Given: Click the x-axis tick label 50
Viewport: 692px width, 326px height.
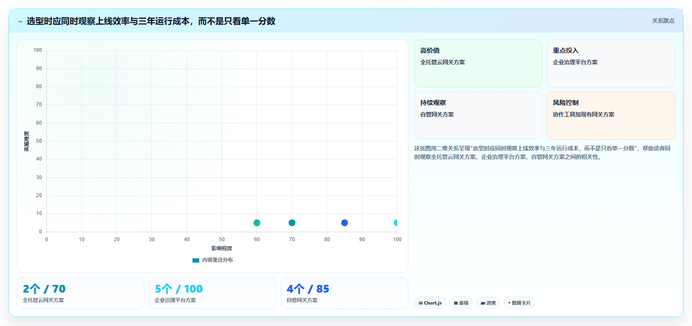Looking at the screenshot, I should 222,239.
